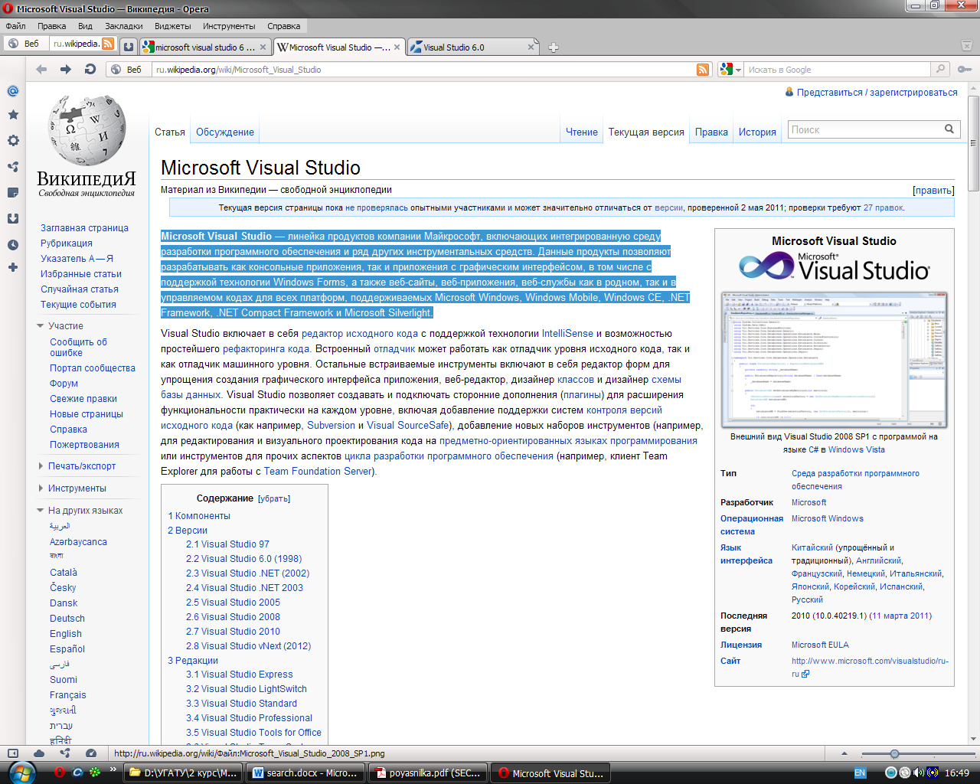Image resolution: width=980 pixels, height=784 pixels.
Task: Open English language version link
Action: click(66, 634)
